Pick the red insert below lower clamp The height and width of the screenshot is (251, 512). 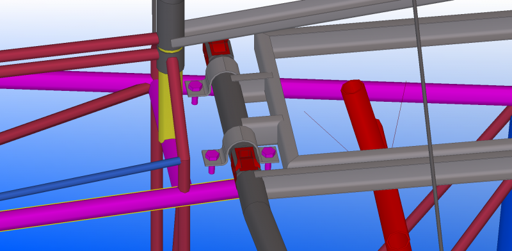(246, 160)
